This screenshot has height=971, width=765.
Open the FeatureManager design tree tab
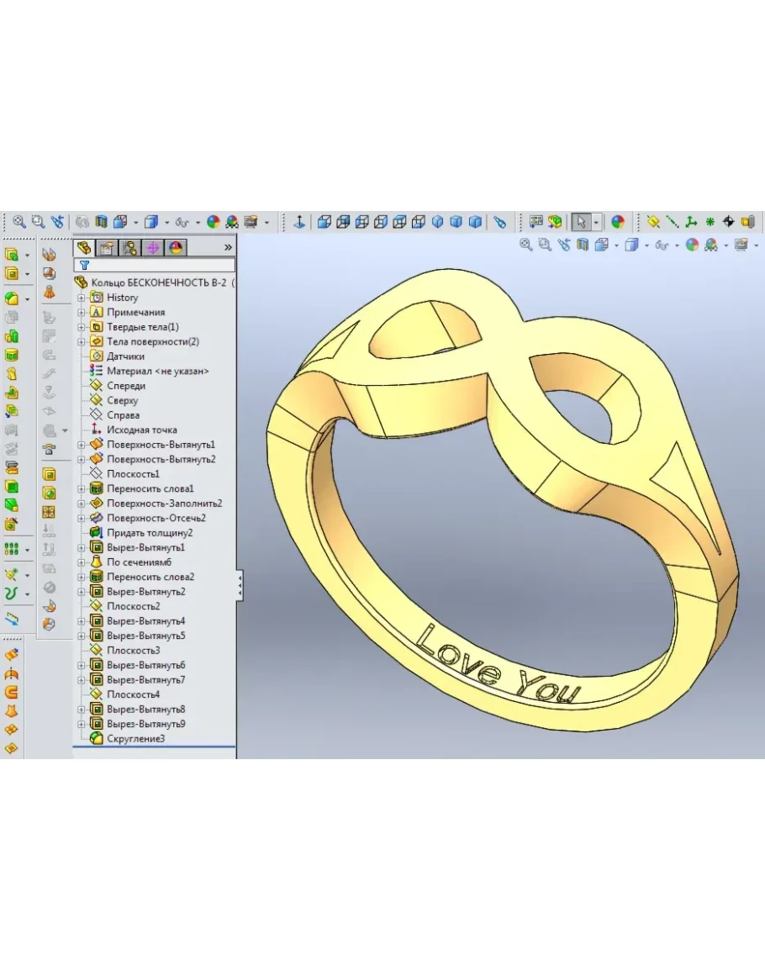[x=83, y=247]
